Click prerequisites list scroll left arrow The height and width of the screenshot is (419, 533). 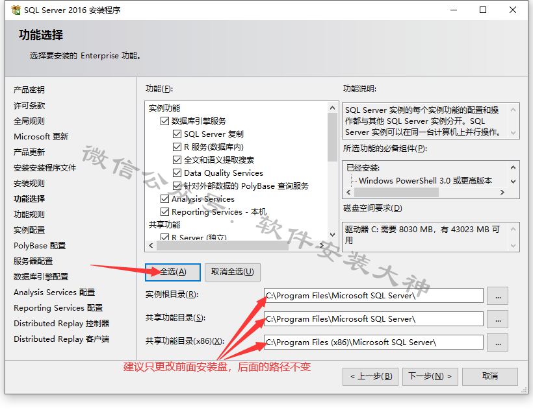coord(348,193)
